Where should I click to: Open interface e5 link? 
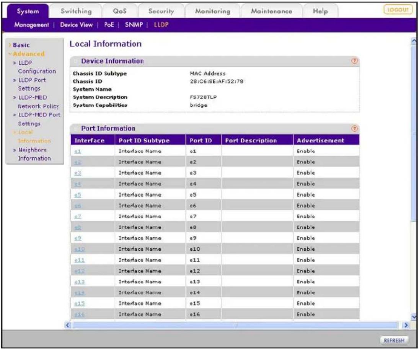point(78,195)
